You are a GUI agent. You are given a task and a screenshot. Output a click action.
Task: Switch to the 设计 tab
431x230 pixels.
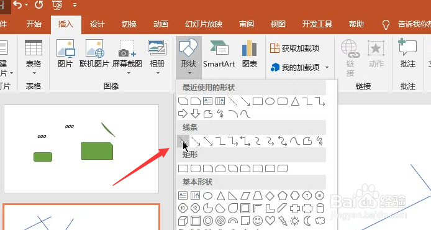pos(98,24)
